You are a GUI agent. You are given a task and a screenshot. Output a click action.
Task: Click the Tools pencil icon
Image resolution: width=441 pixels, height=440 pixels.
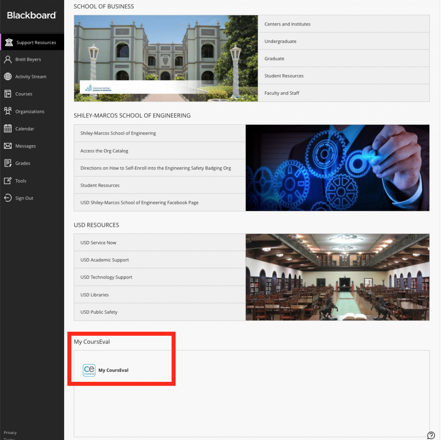(x=8, y=181)
